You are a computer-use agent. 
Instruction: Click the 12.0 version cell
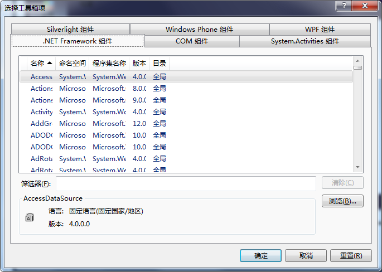coord(139,124)
